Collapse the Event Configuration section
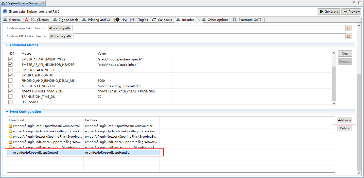364x178 pixels. (x=7, y=112)
